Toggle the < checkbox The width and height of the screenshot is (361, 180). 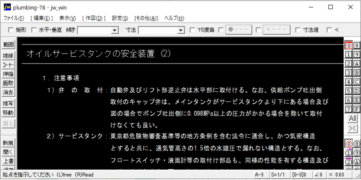click(x=329, y=30)
